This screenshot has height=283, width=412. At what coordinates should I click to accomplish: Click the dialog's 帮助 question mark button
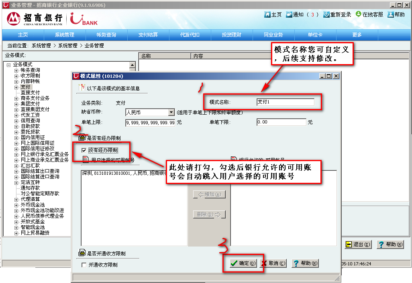[x=296, y=263]
